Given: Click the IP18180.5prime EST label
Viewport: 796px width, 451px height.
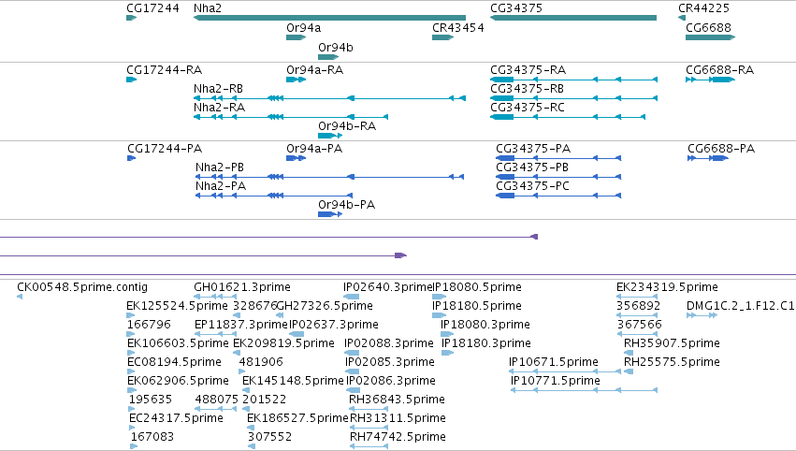Looking at the screenshot, I should coord(477,306).
